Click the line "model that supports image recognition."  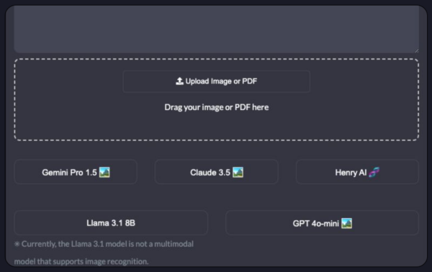[x=81, y=261]
